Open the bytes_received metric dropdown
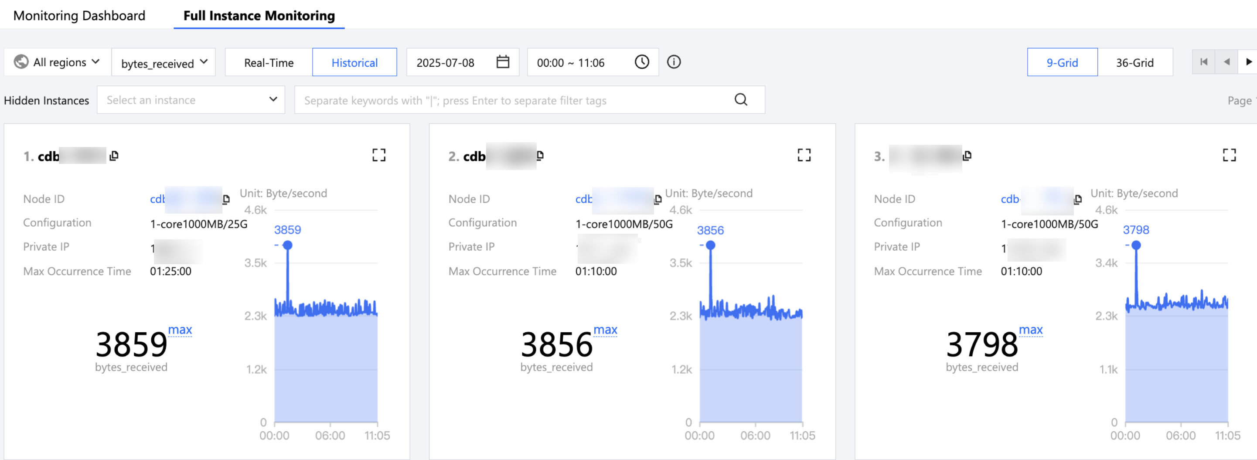The image size is (1257, 460). pos(164,62)
